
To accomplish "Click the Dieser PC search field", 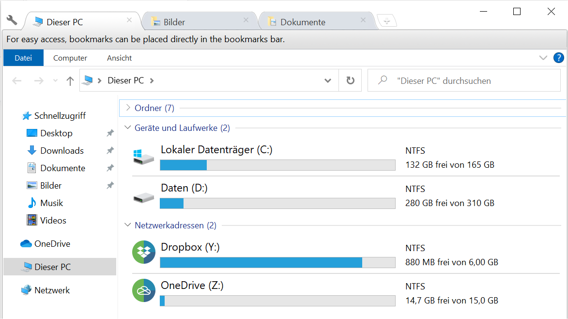I will 464,80.
